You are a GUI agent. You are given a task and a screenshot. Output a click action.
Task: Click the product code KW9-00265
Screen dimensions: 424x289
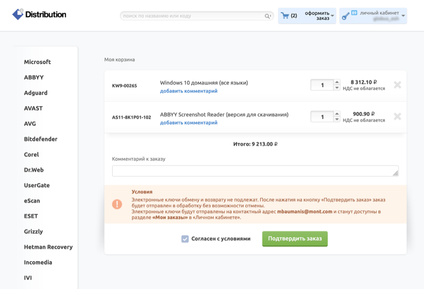[124, 86]
